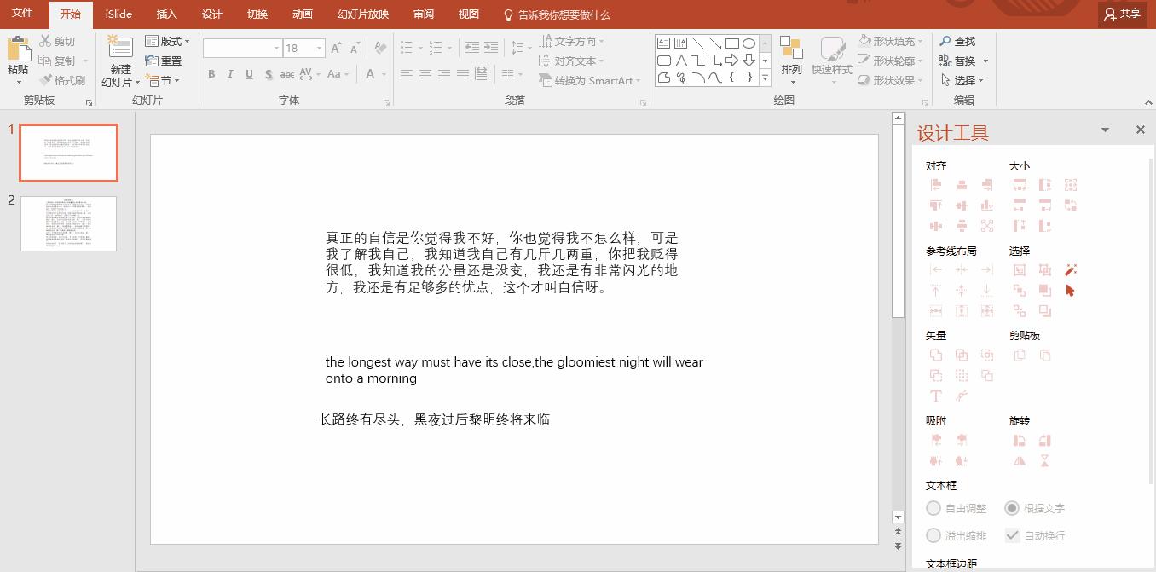Open the 设计工具 panel options arrow
The height and width of the screenshot is (572, 1156).
1105,130
